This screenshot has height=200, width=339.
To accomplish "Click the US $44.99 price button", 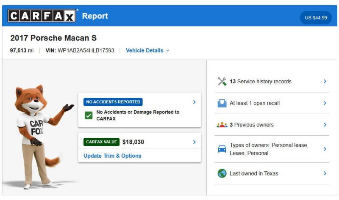I will [x=316, y=18].
